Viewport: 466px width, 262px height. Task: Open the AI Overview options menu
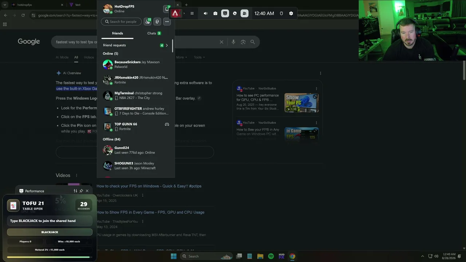pos(320,73)
